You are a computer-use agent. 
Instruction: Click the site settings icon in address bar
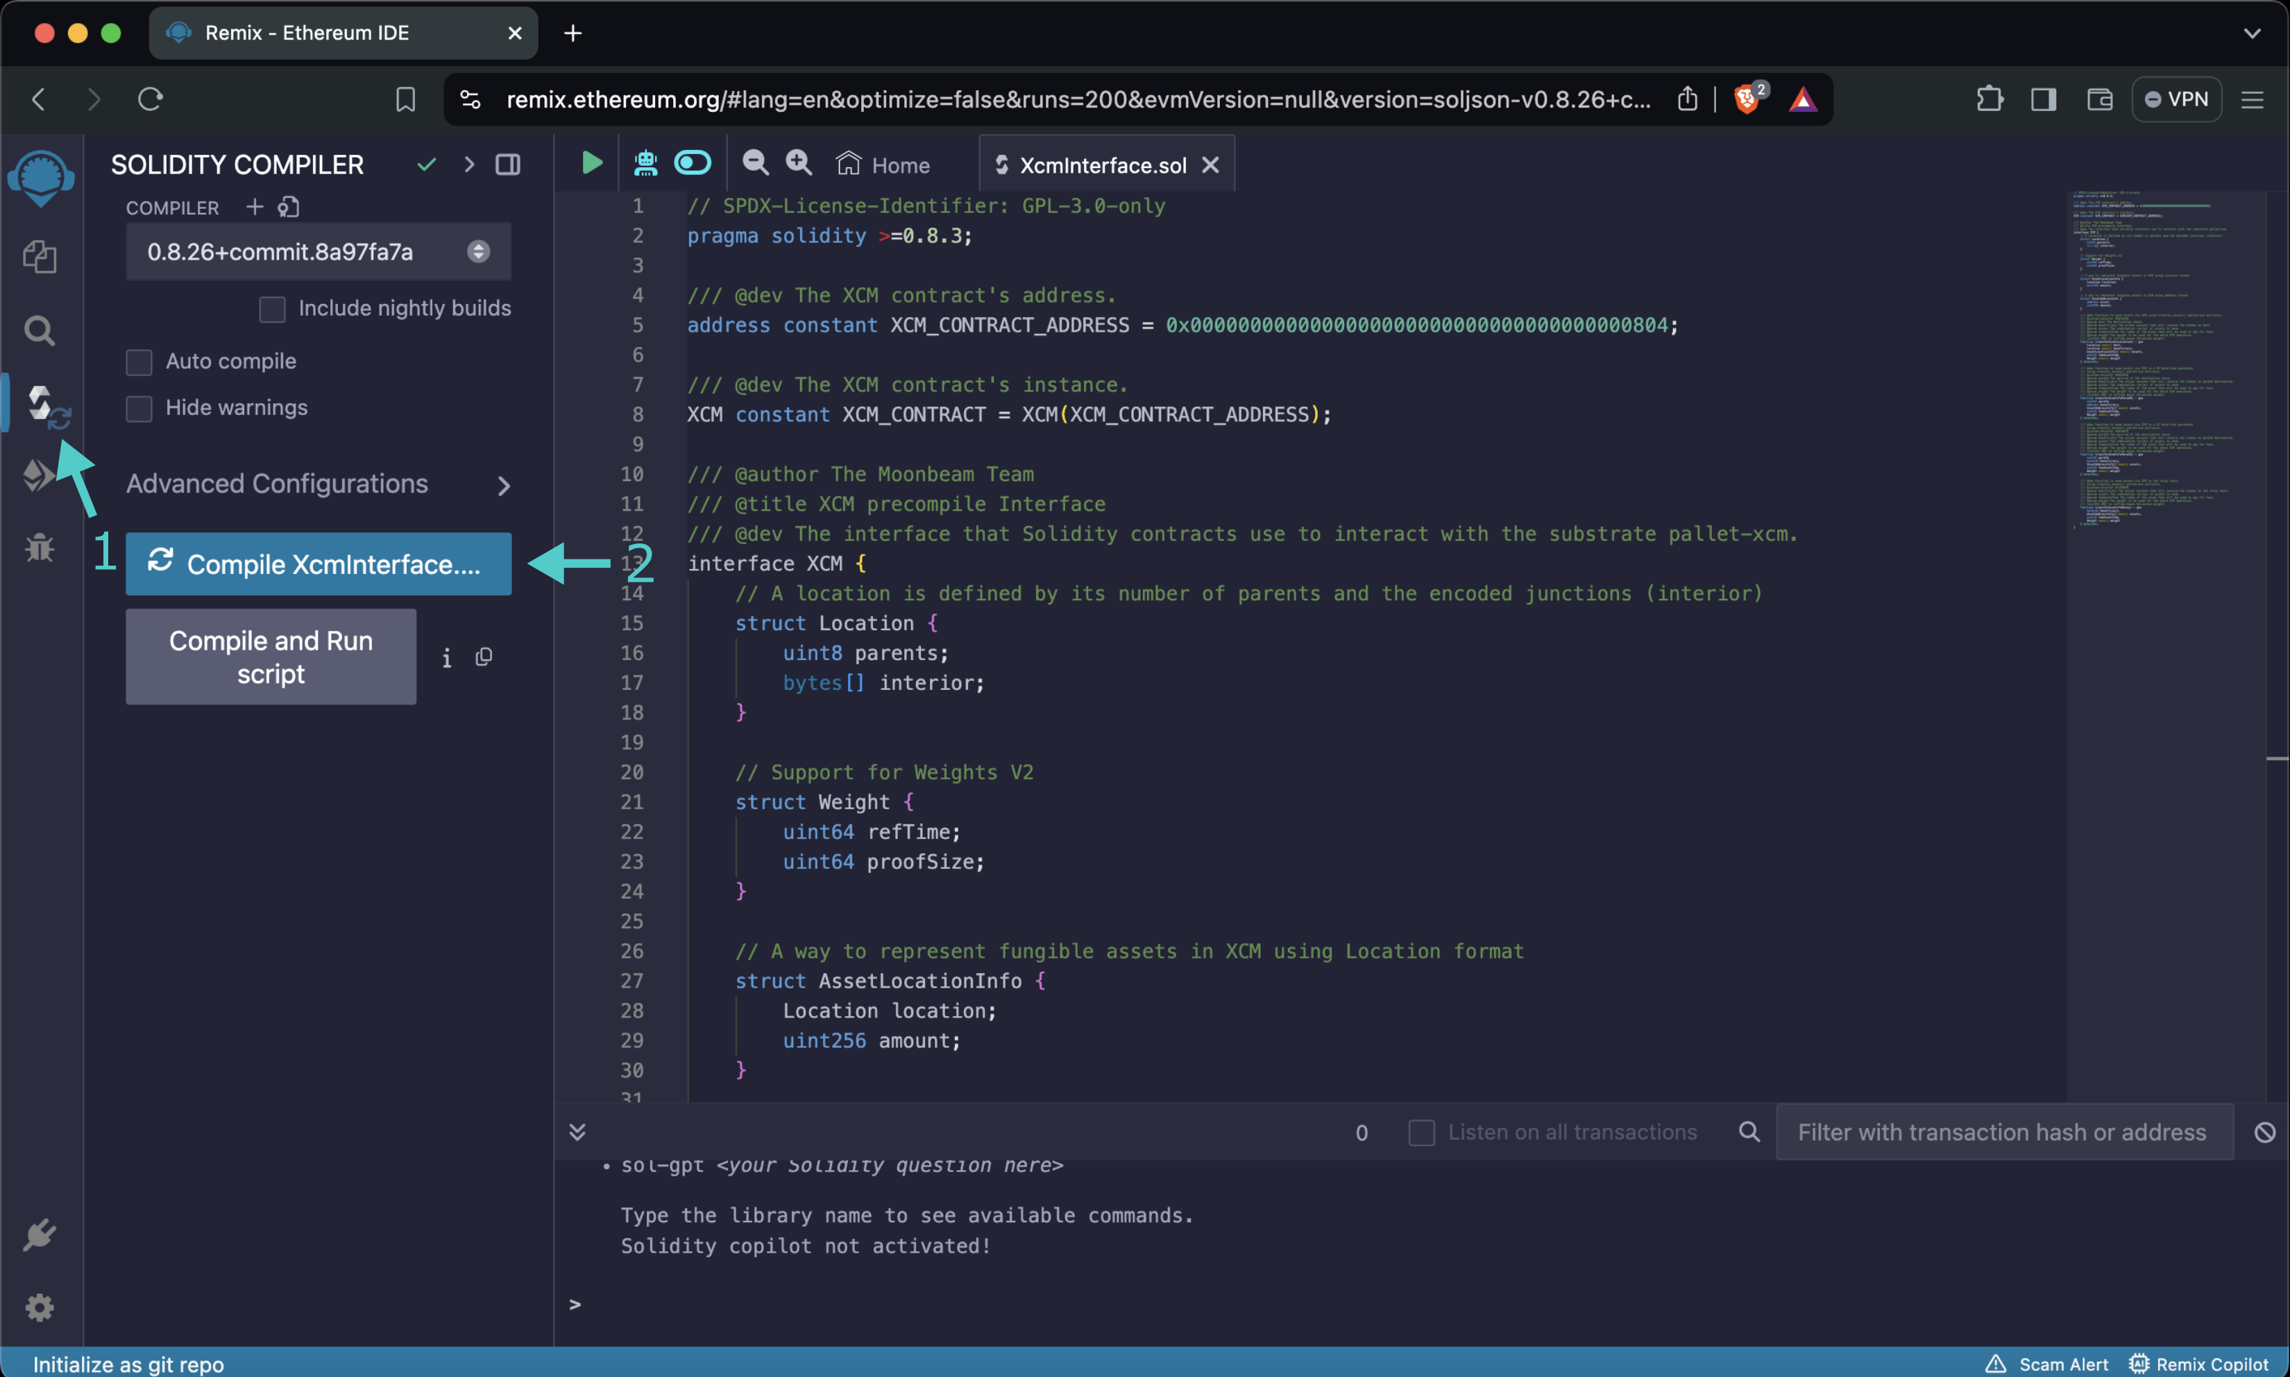[x=470, y=99]
